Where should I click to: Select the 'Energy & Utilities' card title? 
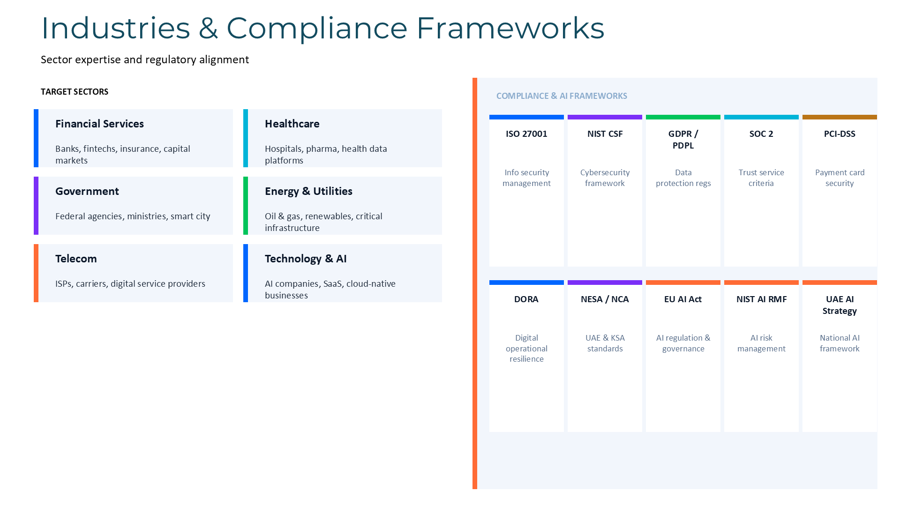point(308,191)
